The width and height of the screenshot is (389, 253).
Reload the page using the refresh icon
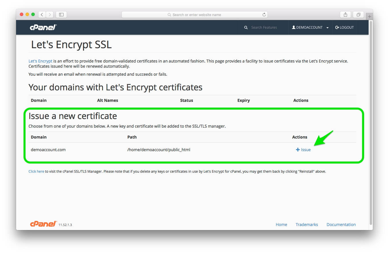264,15
